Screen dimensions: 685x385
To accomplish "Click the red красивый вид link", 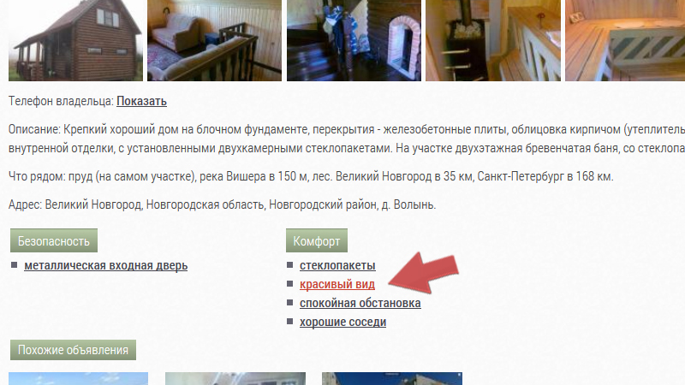I will [337, 284].
